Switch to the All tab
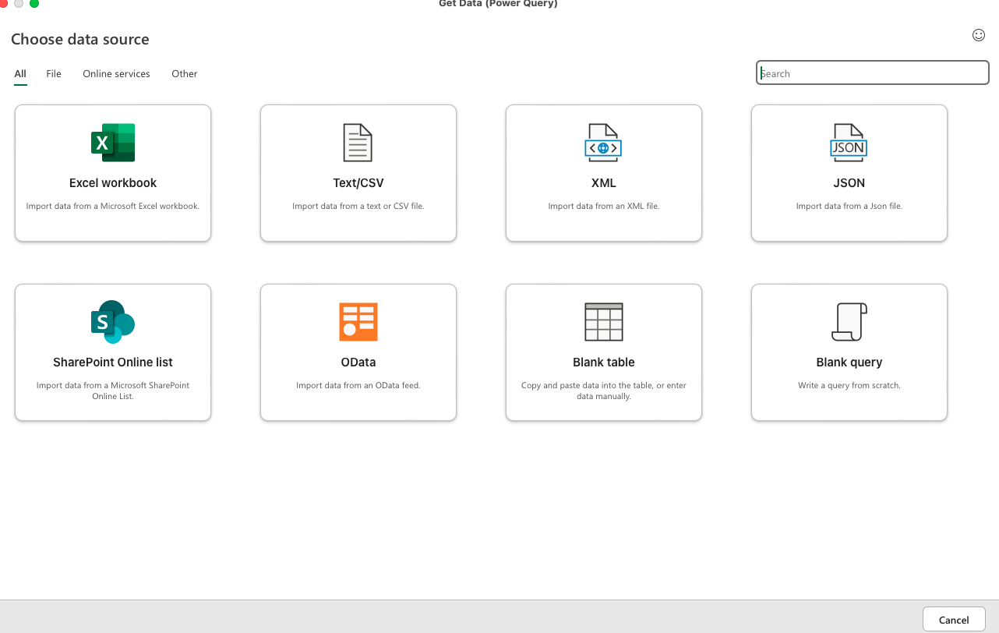Screen dimensions: 999x633 pos(20,74)
